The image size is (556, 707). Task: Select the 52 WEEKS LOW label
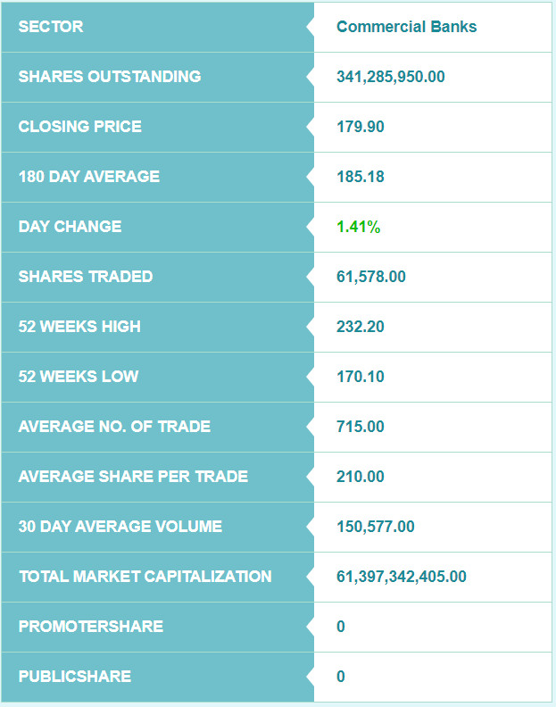point(79,377)
